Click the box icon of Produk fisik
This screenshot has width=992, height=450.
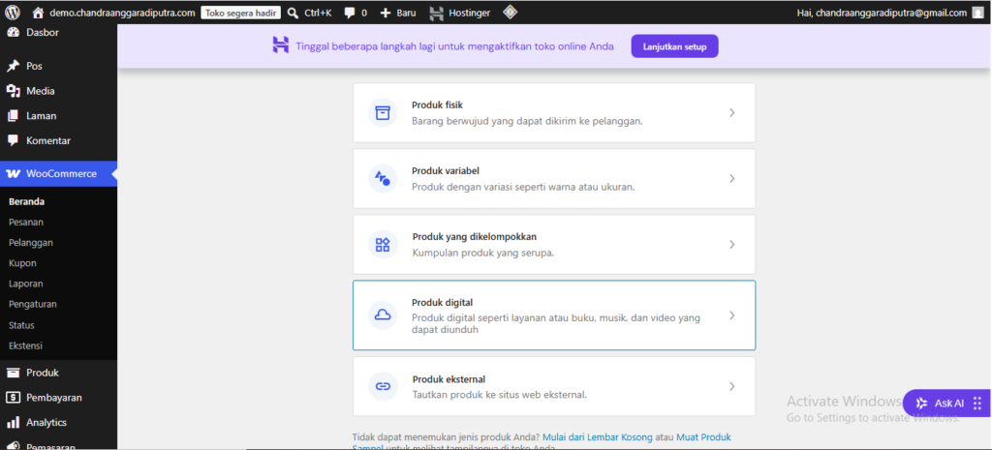tap(383, 112)
